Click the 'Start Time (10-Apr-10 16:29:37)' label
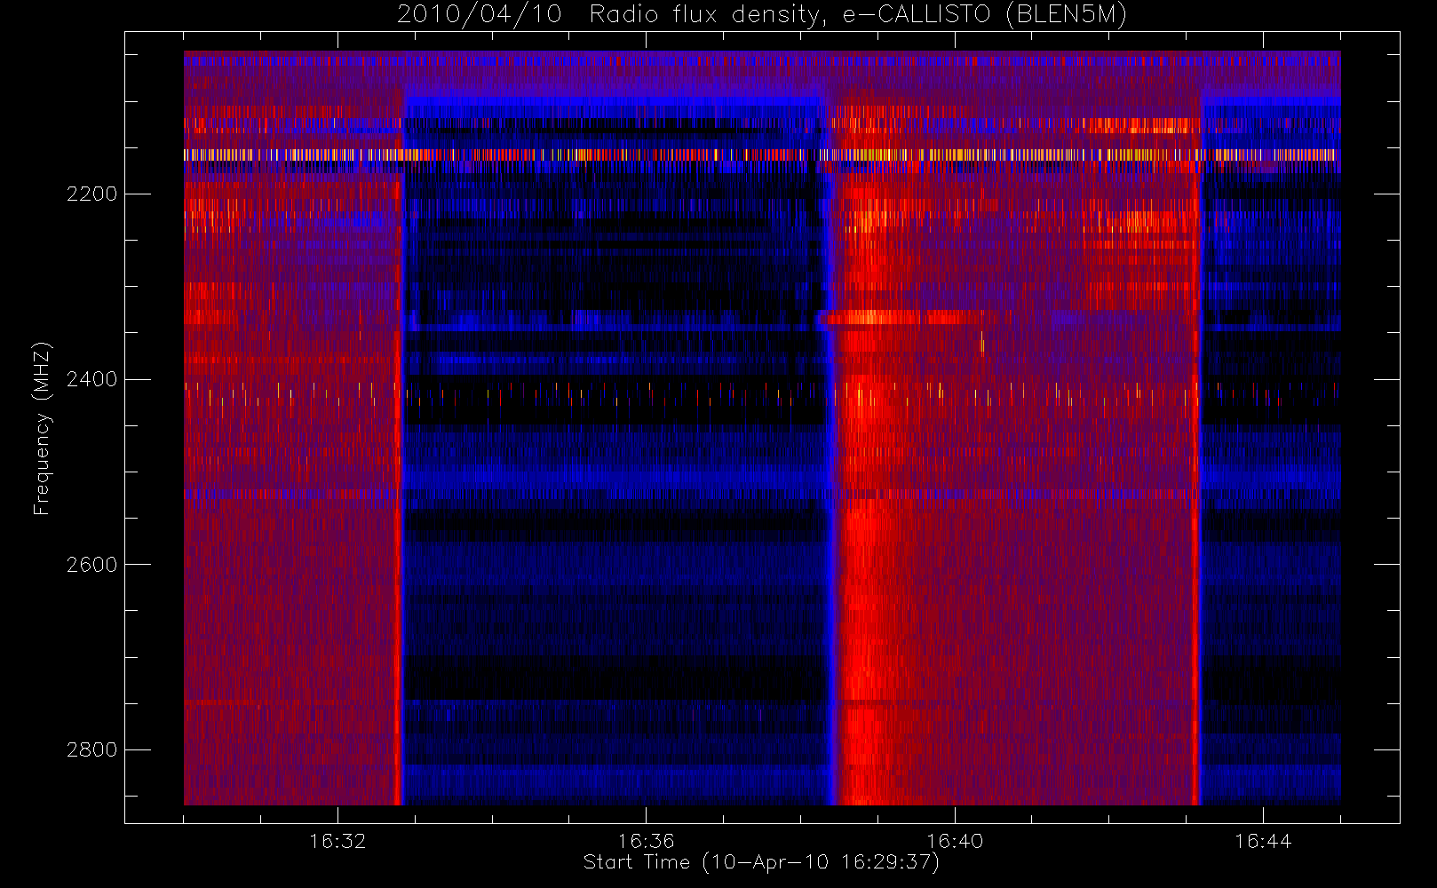 (761, 862)
